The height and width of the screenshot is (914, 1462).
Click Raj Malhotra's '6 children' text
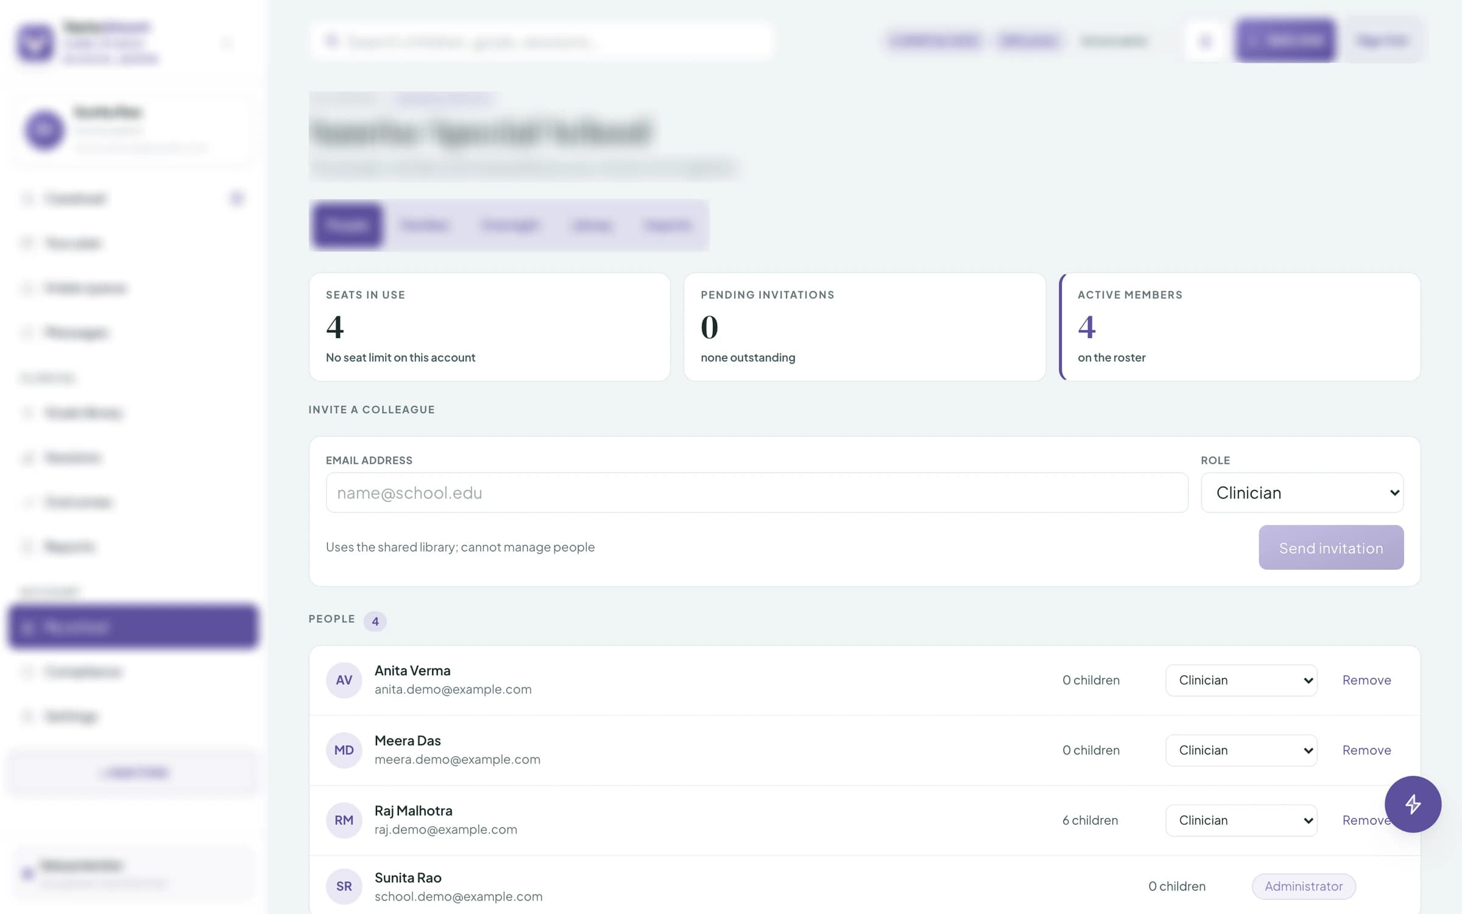point(1090,820)
